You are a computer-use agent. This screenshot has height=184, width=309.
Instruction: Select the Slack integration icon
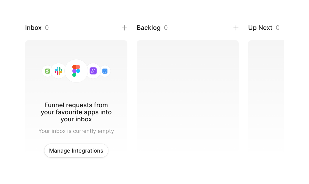tap(58, 71)
